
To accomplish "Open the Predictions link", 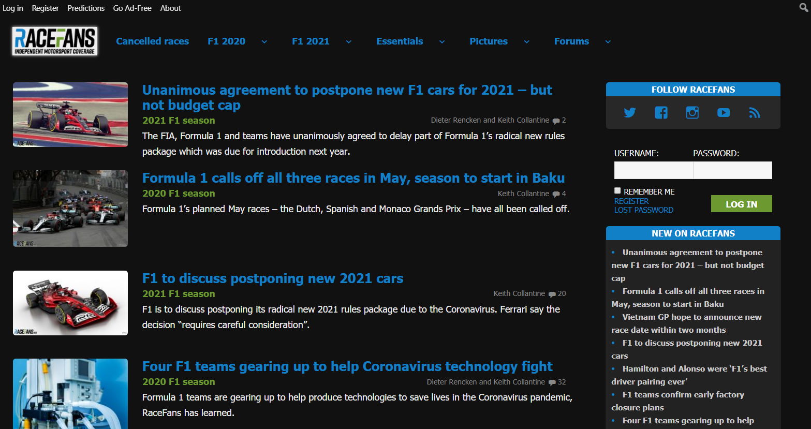I will pos(86,8).
